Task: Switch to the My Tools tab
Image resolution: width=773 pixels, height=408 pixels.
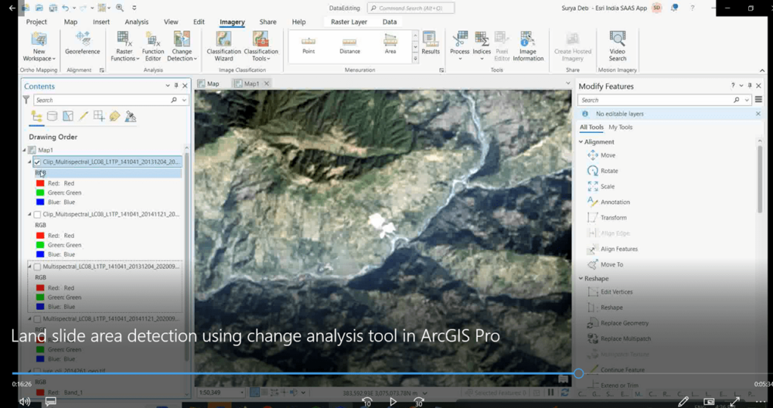Action: (x=621, y=127)
